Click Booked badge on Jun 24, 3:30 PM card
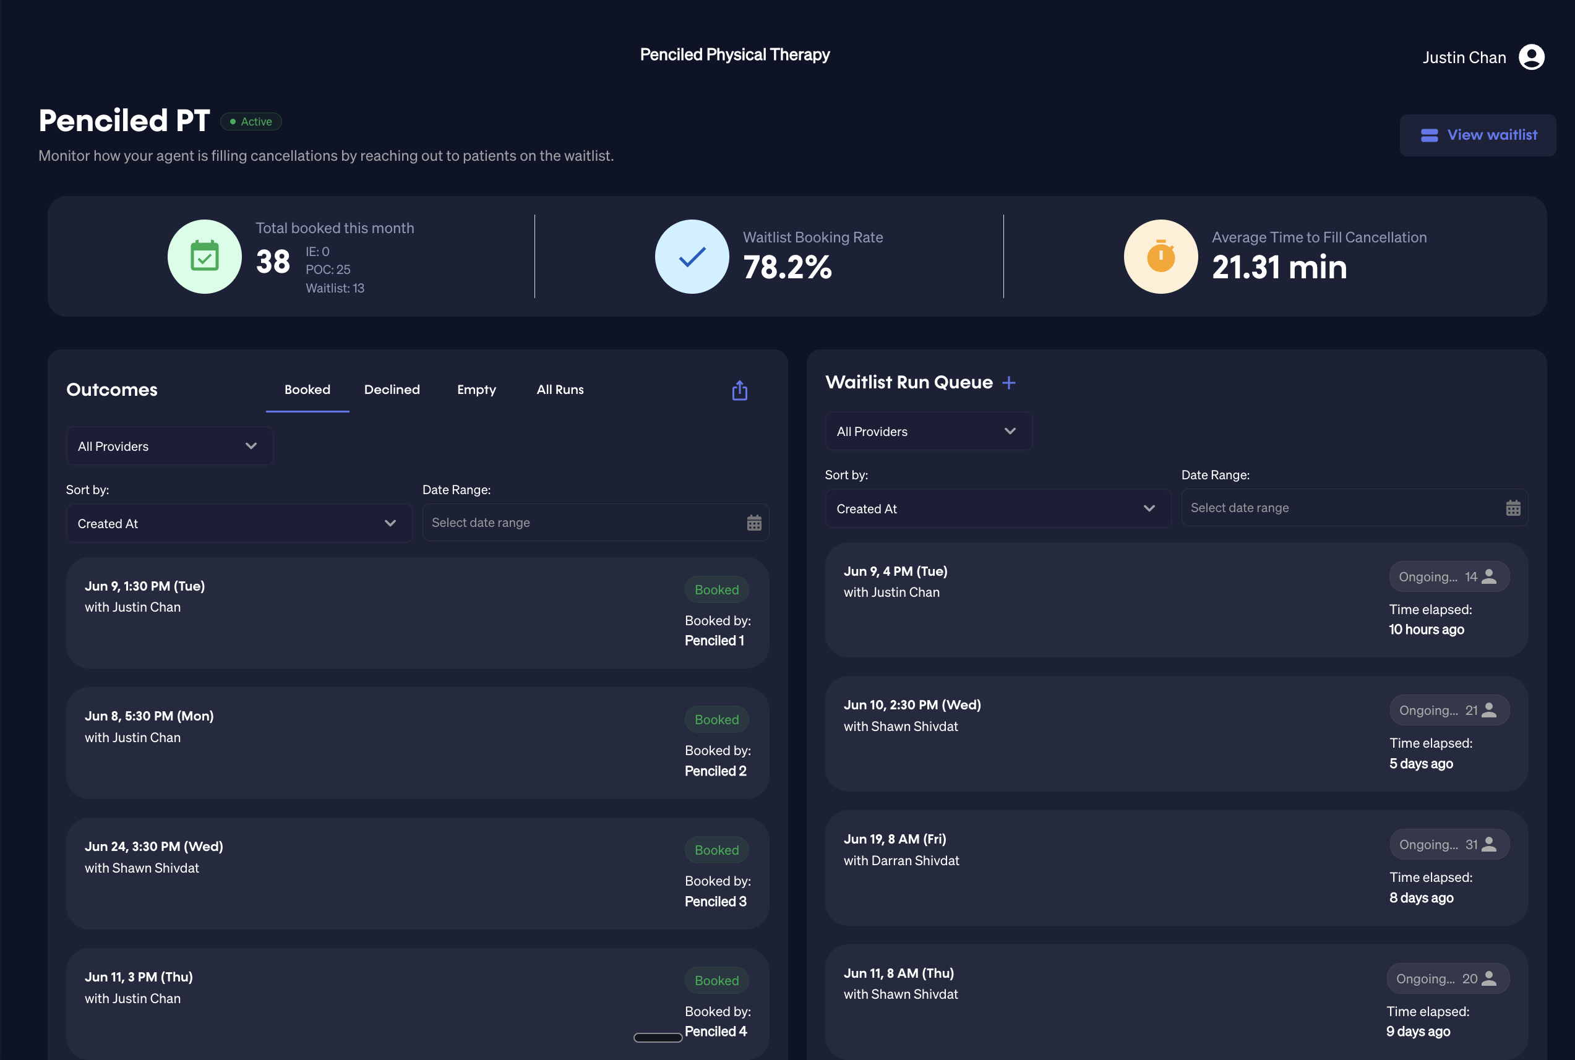Screen dimensions: 1575x1060 pyautogui.click(x=717, y=850)
